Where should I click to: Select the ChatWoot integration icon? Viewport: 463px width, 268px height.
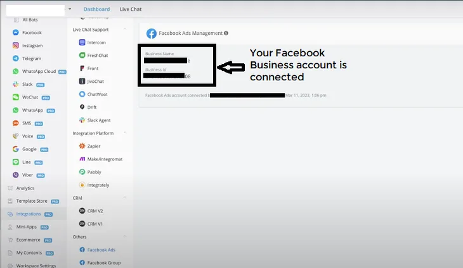[x=82, y=94]
